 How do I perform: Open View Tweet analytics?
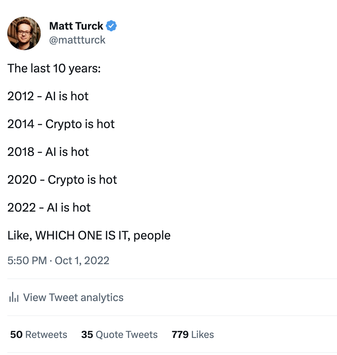66,297
